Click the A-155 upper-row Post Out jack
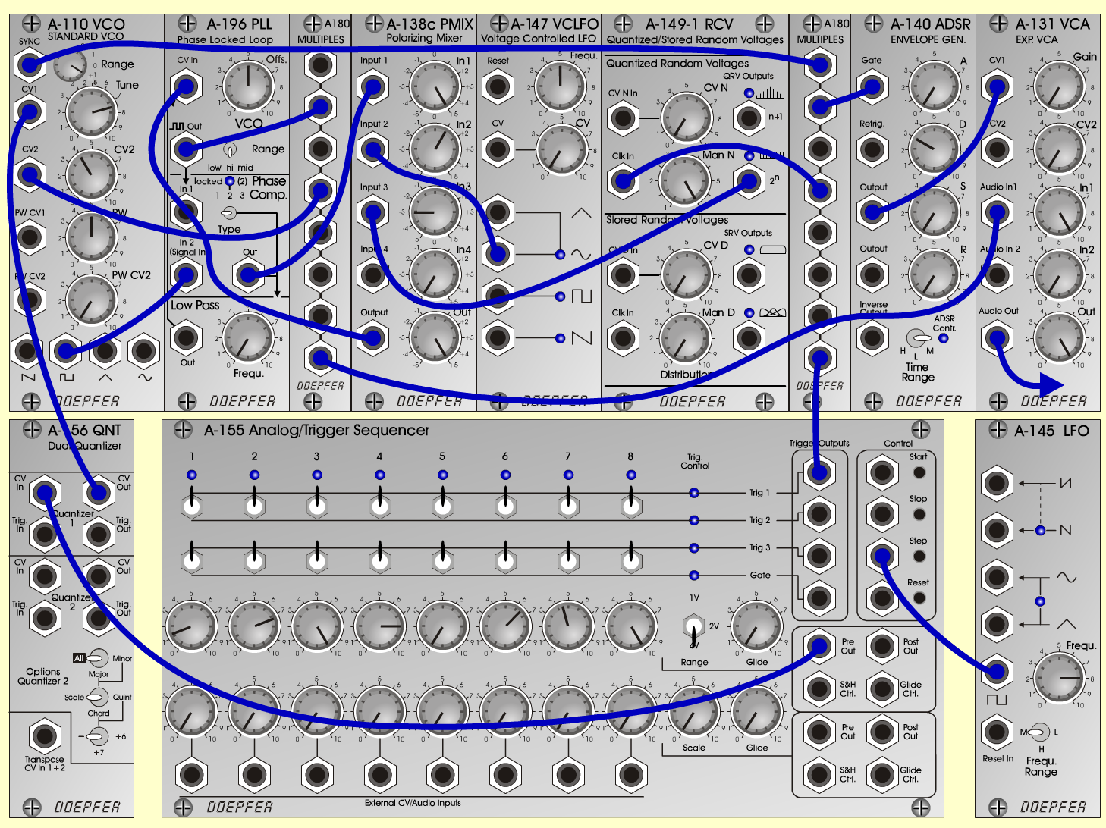 point(882,646)
